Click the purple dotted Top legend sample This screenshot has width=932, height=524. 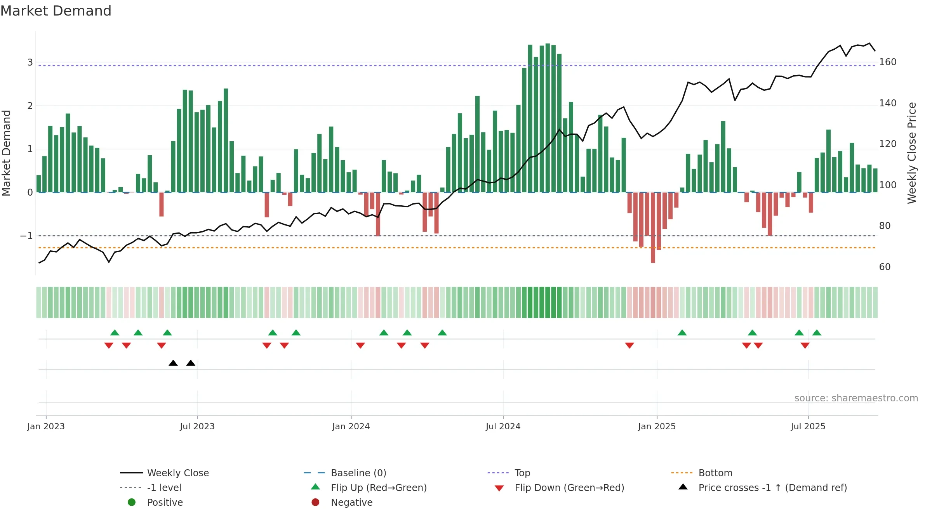tap(498, 473)
